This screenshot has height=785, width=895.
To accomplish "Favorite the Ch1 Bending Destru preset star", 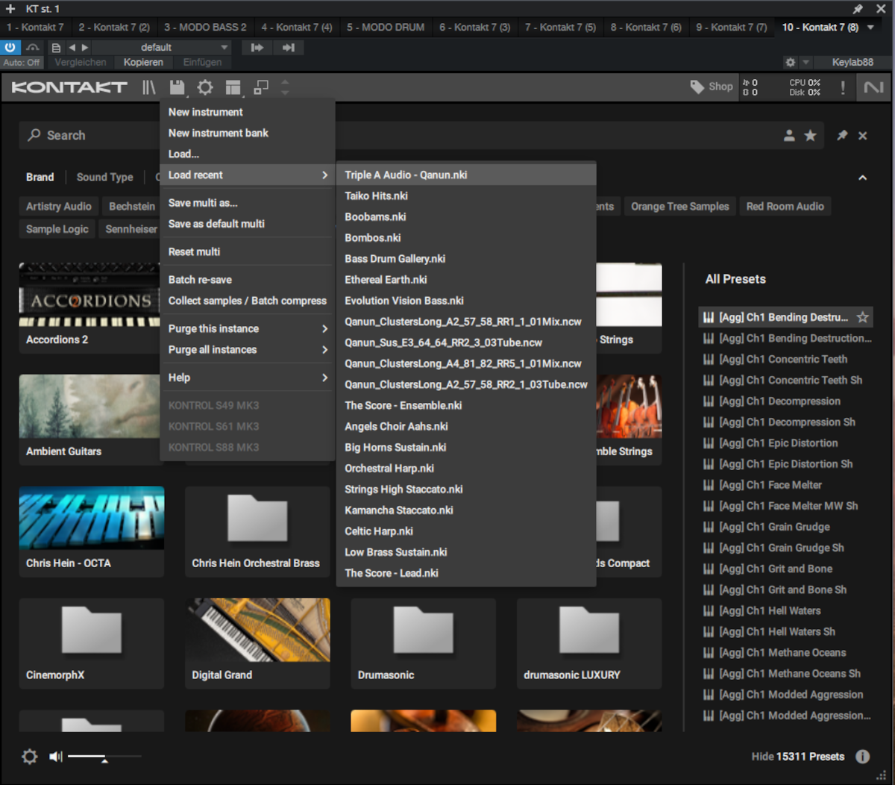I will pyautogui.click(x=863, y=317).
